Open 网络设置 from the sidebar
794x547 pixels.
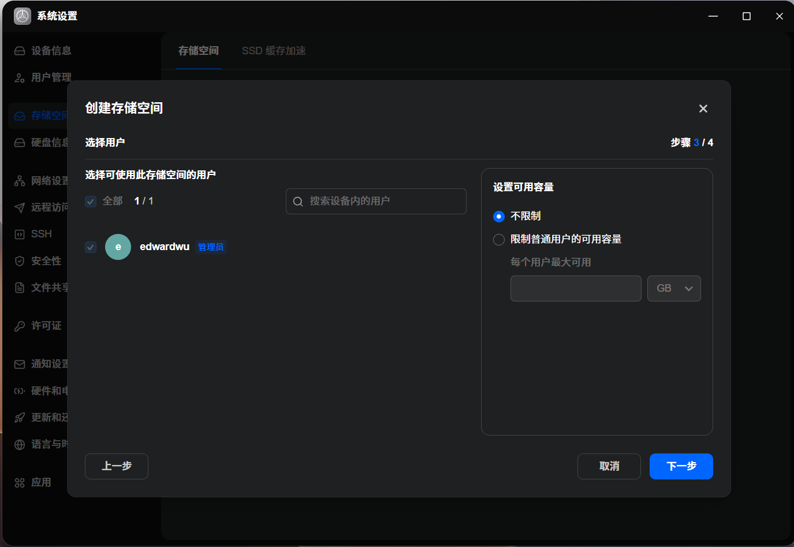(x=41, y=181)
